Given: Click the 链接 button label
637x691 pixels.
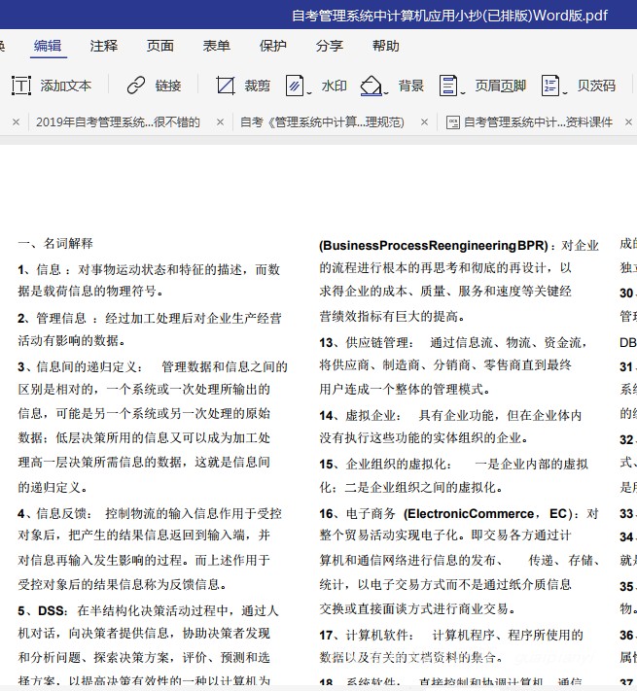Looking at the screenshot, I should 168,86.
